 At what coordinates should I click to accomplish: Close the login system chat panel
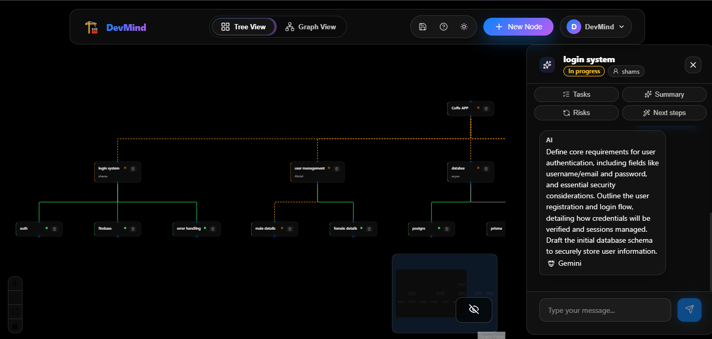tap(693, 65)
